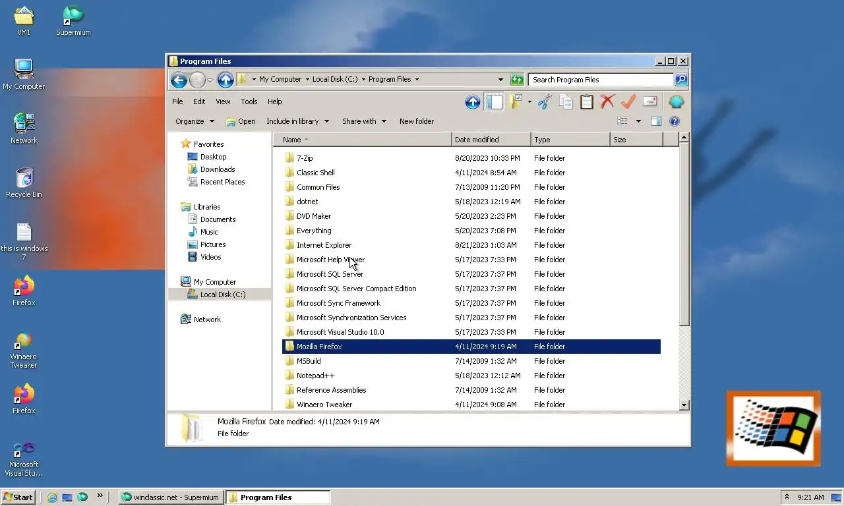Click the Classic Shell Up toolbar button

click(x=473, y=102)
